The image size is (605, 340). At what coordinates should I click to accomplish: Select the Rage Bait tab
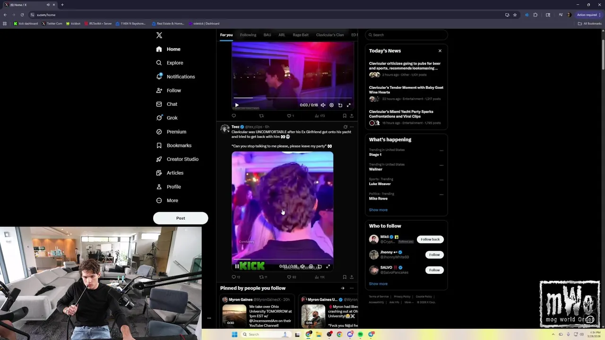(x=301, y=35)
